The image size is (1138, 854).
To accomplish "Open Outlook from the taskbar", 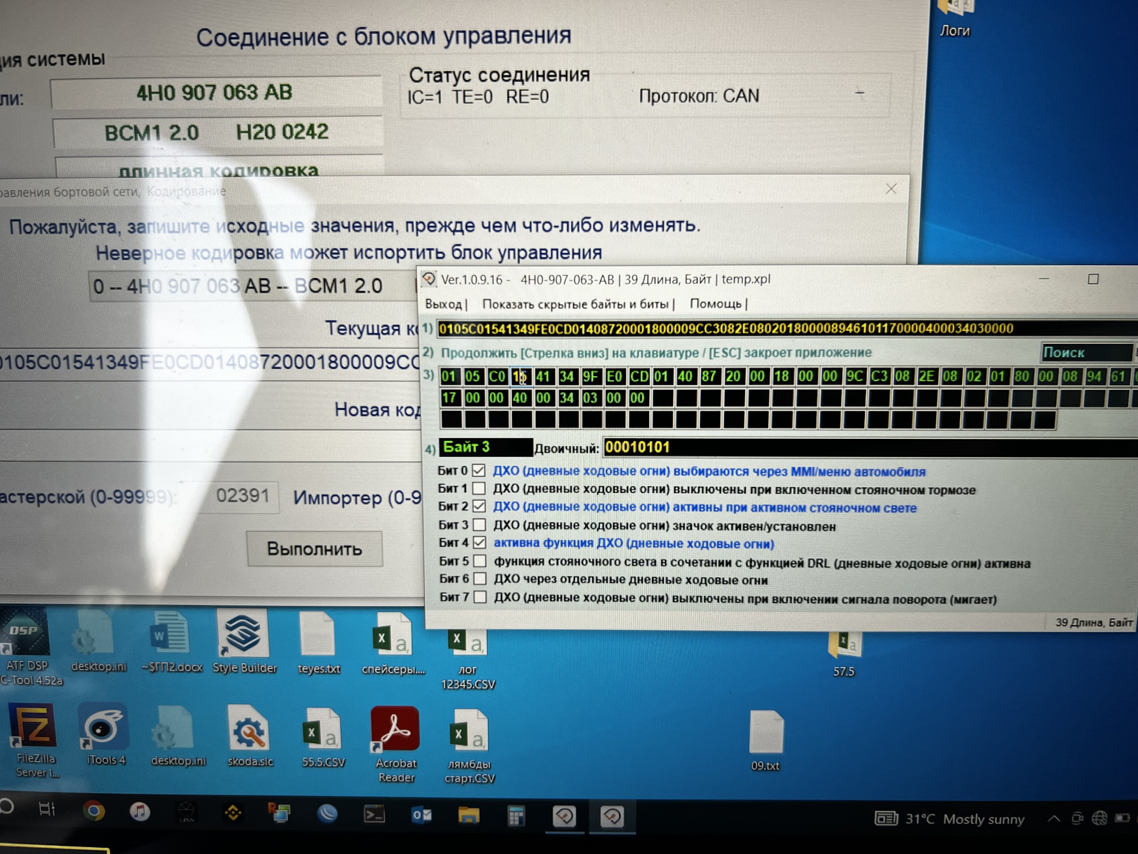I will (x=421, y=815).
